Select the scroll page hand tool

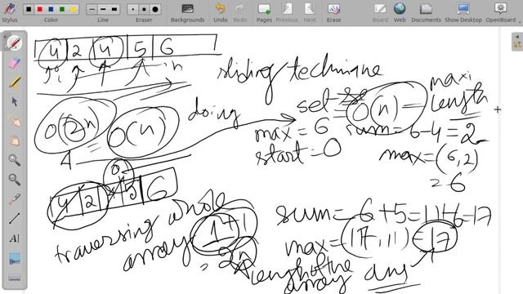pyautogui.click(x=15, y=140)
